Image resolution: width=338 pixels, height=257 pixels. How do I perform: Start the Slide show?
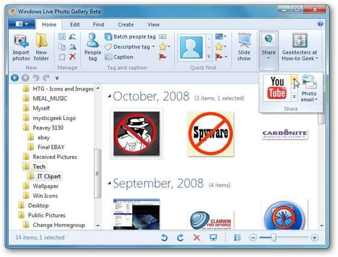click(x=244, y=47)
